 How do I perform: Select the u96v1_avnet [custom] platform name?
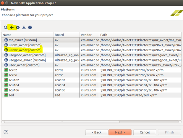coord(25,45)
